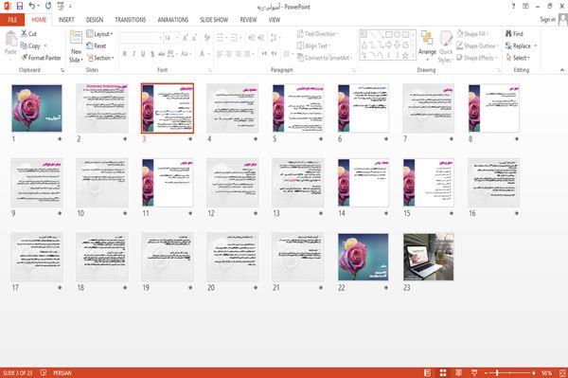Select slide 15 thumbnail
Screen dimensions: 568x378
[428, 182]
